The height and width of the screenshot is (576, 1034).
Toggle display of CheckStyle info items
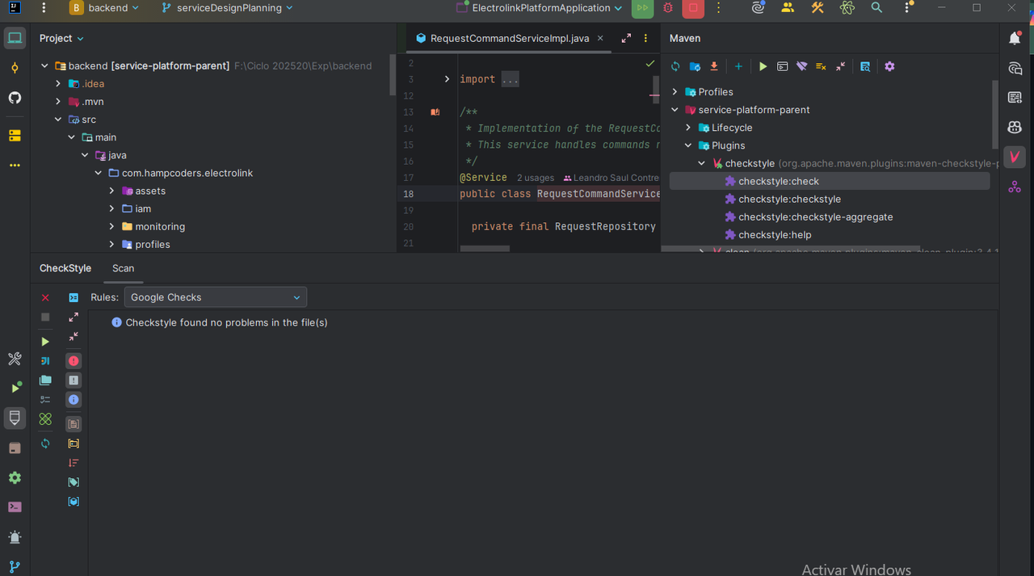coord(74,400)
